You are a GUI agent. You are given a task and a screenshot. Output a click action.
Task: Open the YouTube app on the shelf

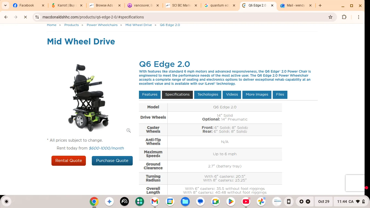(x=246, y=201)
